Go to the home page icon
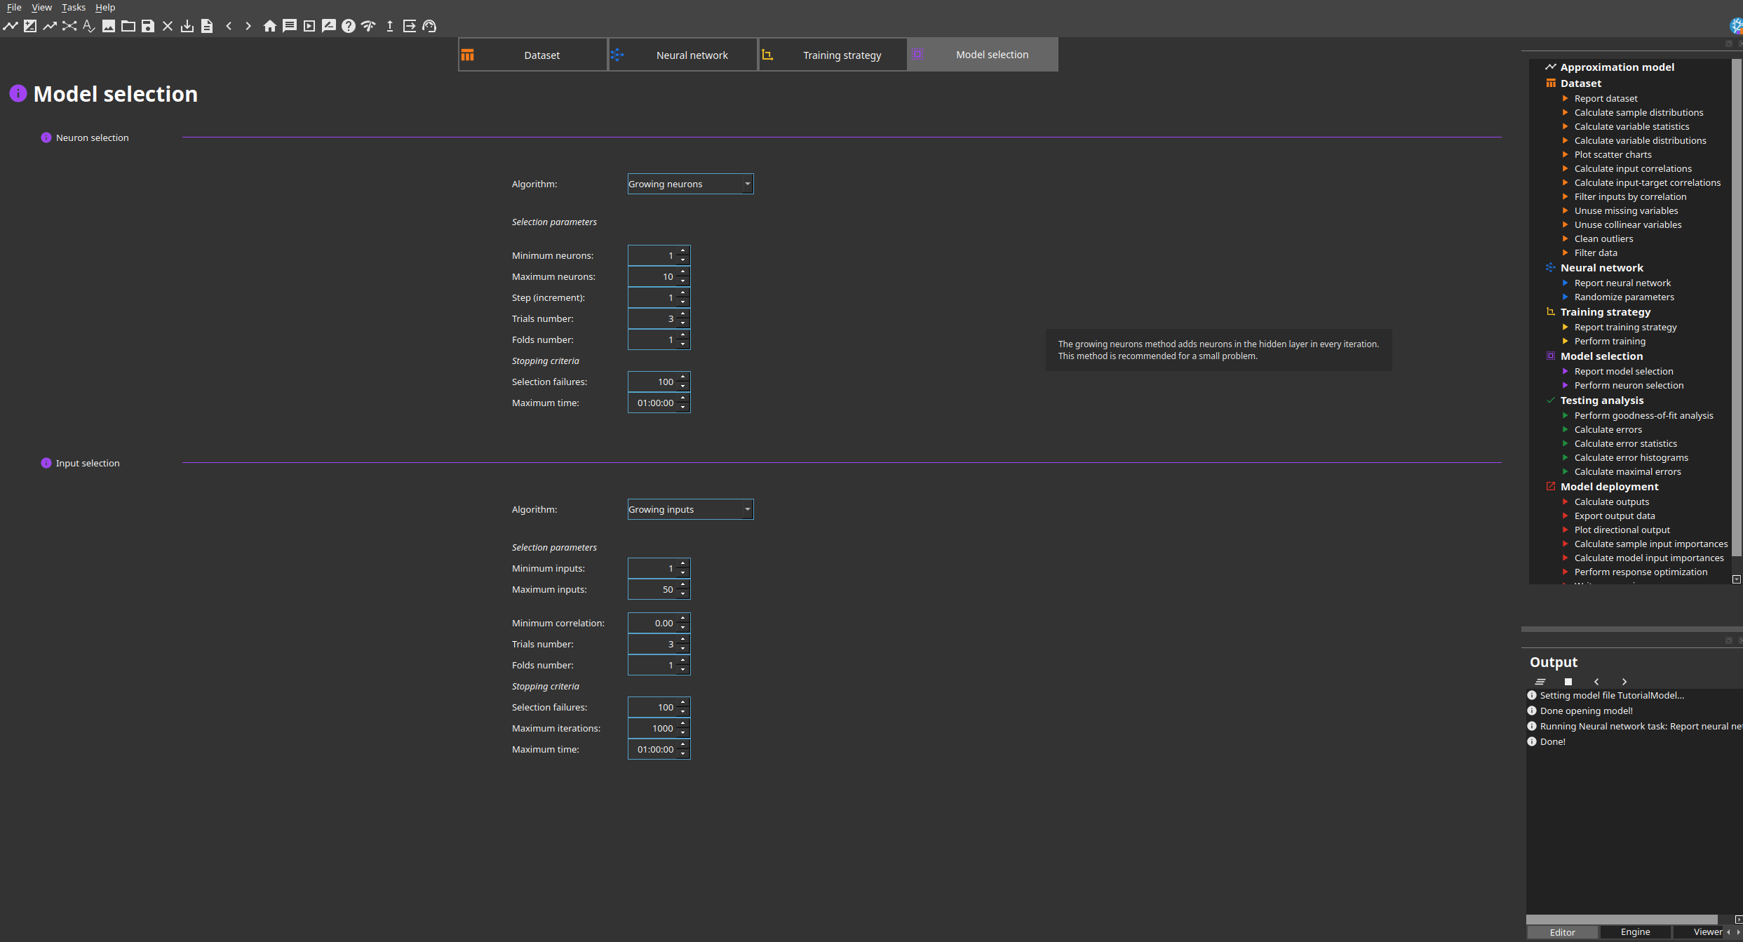Image resolution: width=1743 pixels, height=942 pixels. (x=269, y=26)
